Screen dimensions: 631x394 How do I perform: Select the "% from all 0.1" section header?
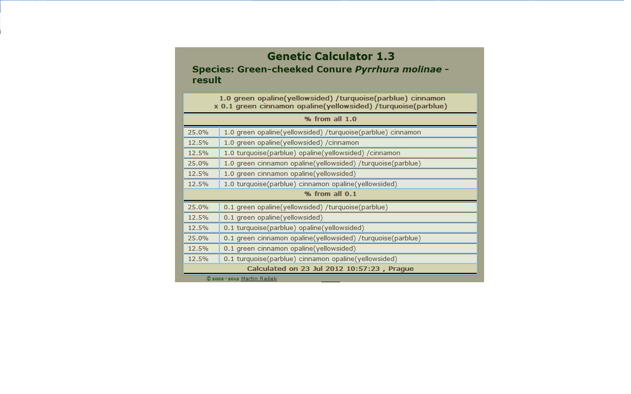[x=330, y=194]
